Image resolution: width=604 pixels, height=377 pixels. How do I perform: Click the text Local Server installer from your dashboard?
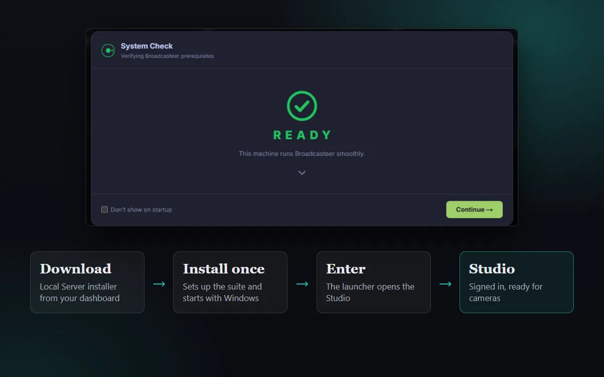point(80,292)
